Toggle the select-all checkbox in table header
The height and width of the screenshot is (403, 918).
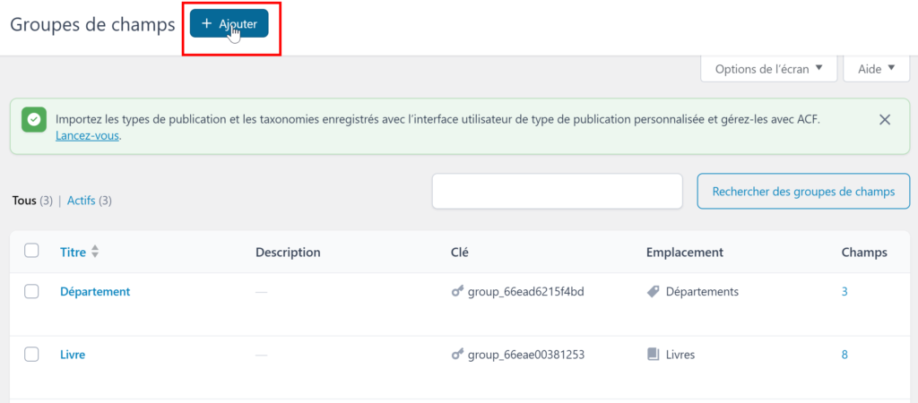(x=31, y=251)
